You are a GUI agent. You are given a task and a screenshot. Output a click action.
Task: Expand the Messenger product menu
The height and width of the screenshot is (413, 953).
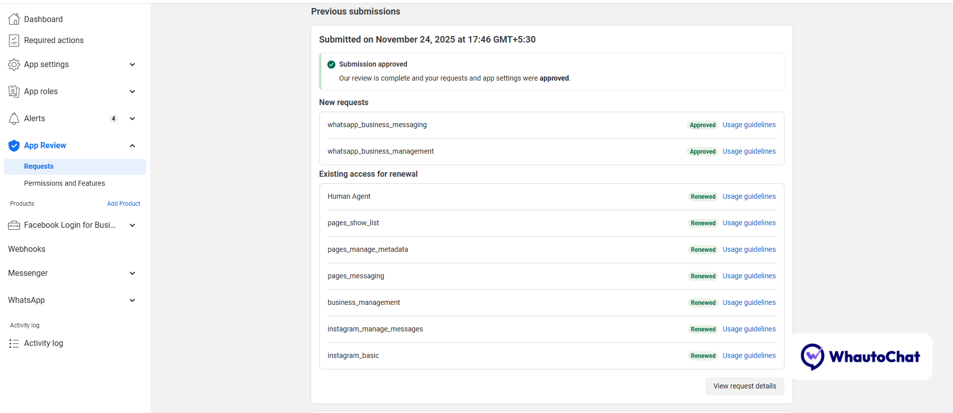click(132, 273)
